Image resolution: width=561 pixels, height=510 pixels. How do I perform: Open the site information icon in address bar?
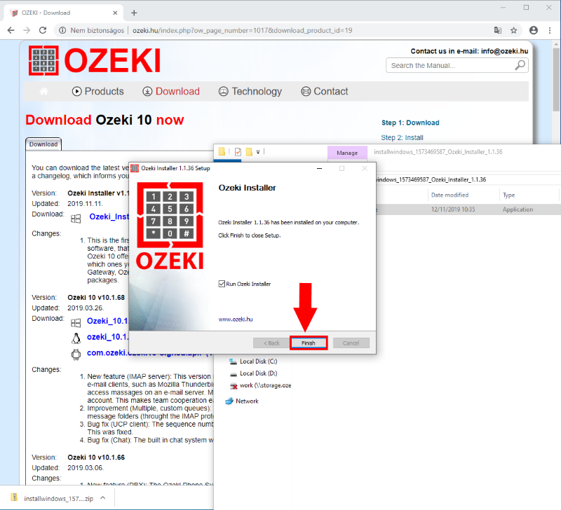tap(62, 30)
